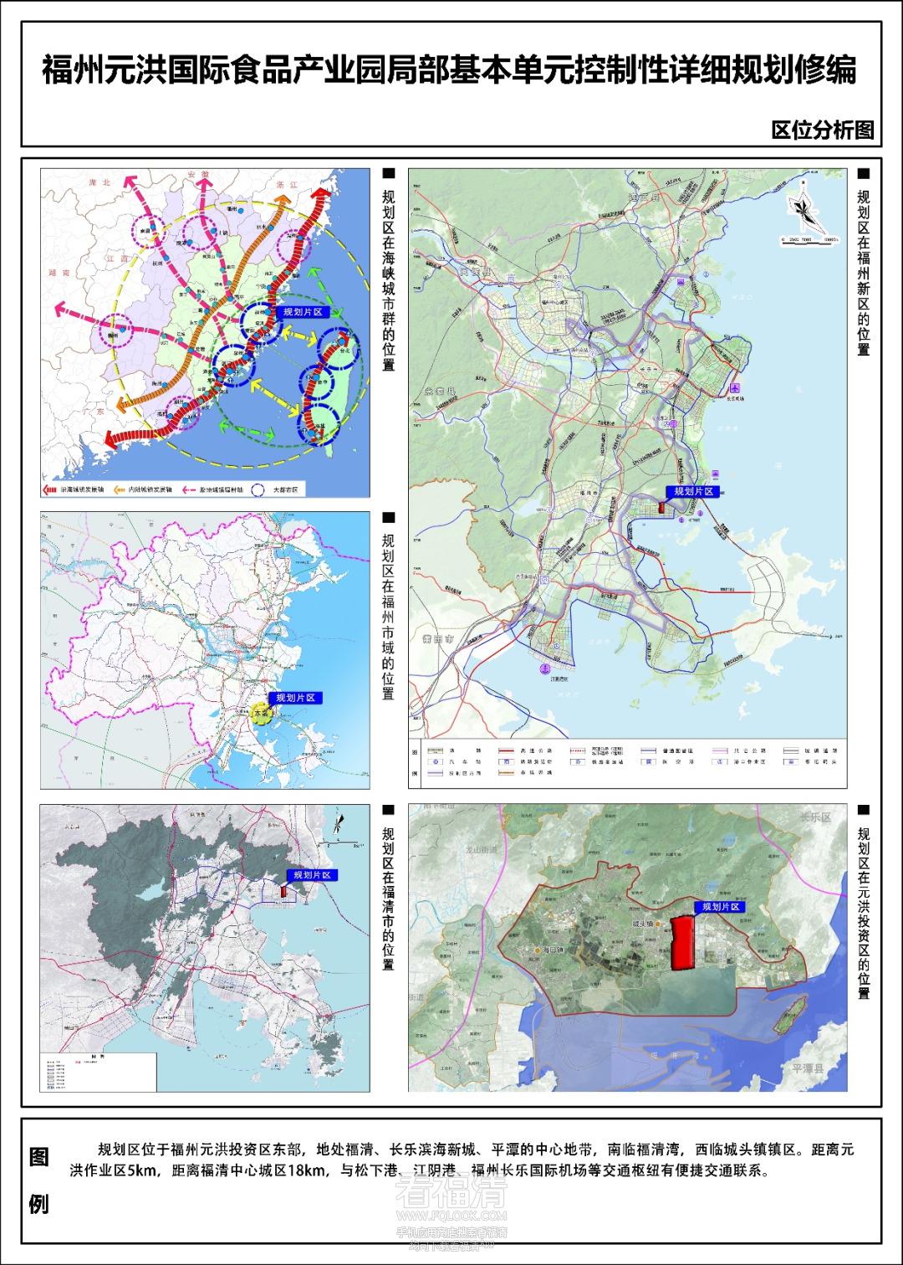The width and height of the screenshot is (903, 1265).
Task: Click the blue metropolitan area circle legend icon
Action: (x=258, y=489)
